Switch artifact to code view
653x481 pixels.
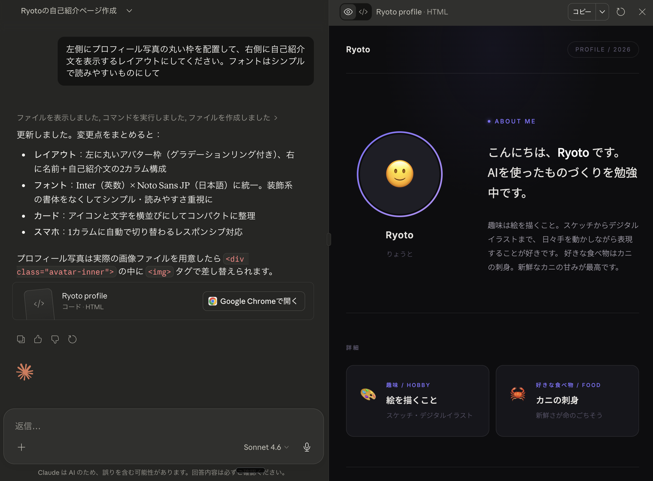point(363,12)
